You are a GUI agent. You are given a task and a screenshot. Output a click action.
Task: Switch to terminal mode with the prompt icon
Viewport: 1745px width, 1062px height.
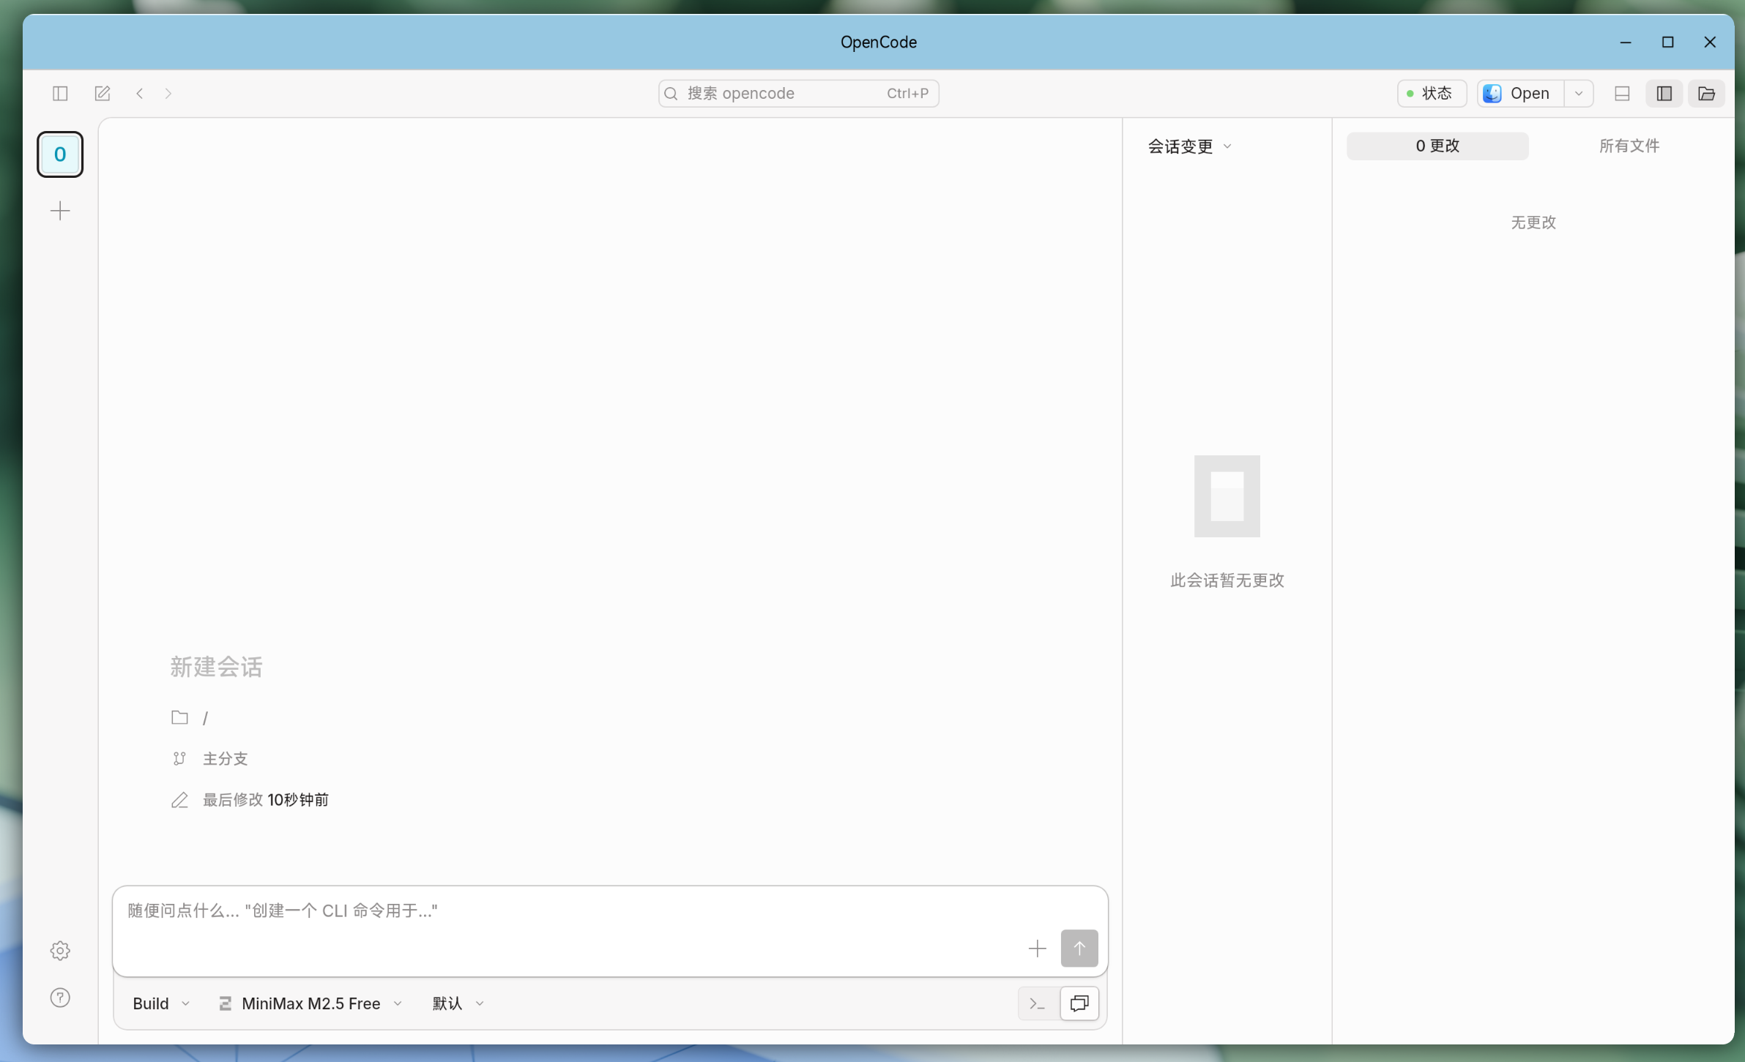tap(1035, 1003)
